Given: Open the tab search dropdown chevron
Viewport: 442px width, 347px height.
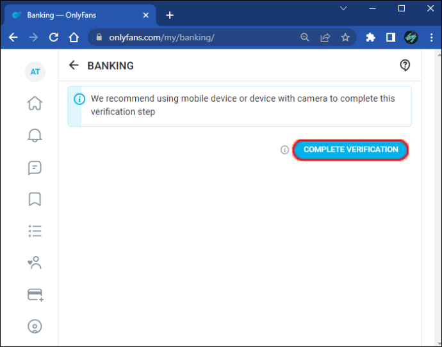Looking at the screenshot, I should pos(343,8).
